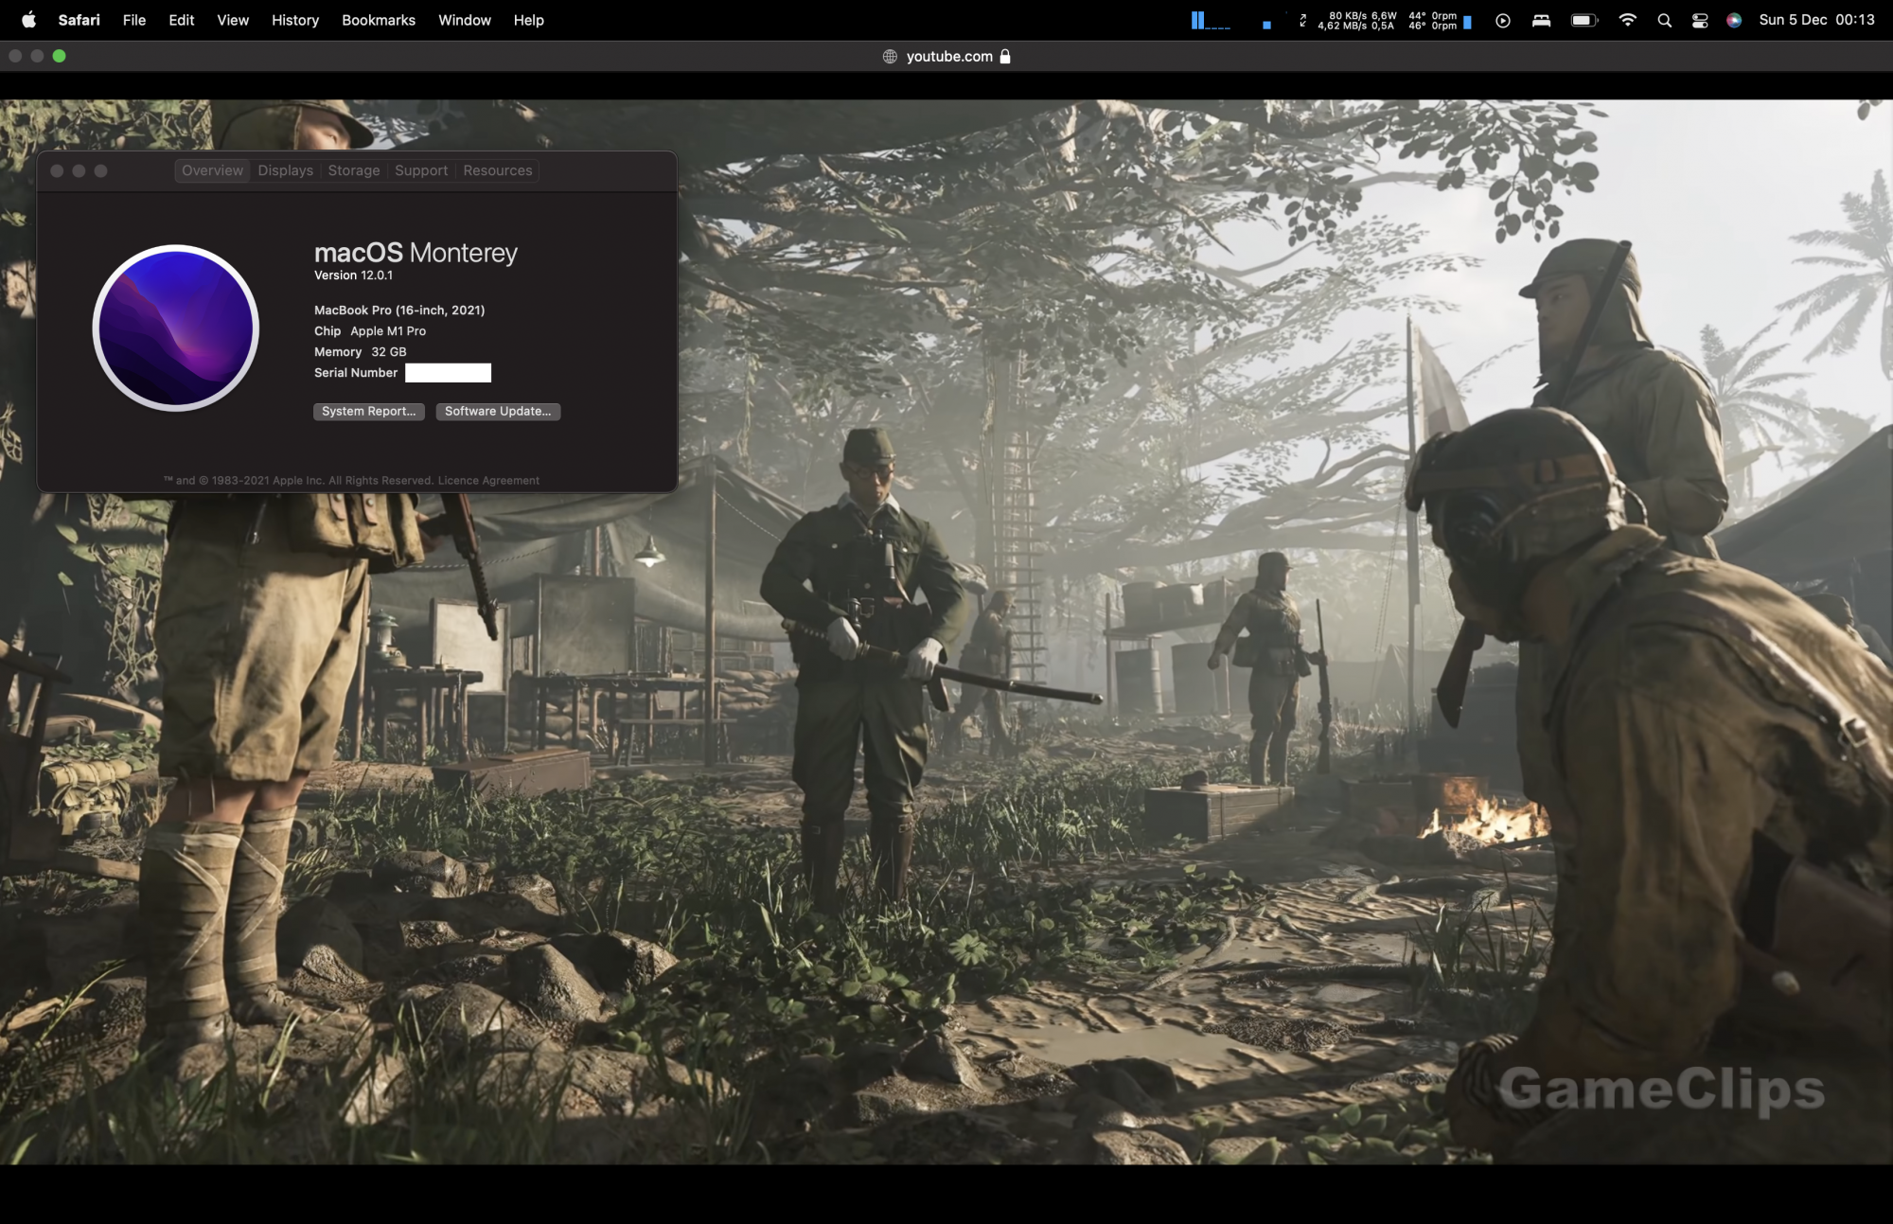Open the Bookmarks menu
The image size is (1893, 1224).
click(x=378, y=20)
